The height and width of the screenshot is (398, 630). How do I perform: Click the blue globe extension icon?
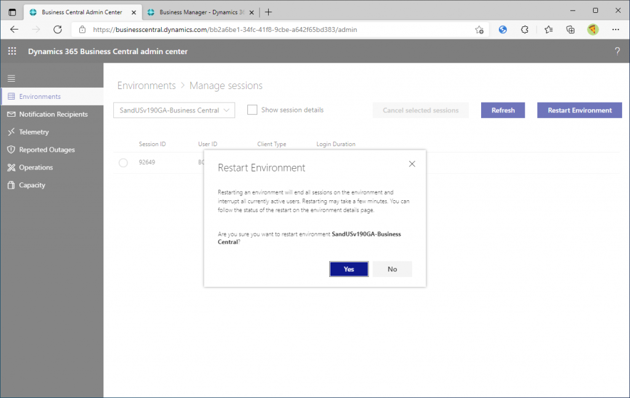pyautogui.click(x=503, y=29)
